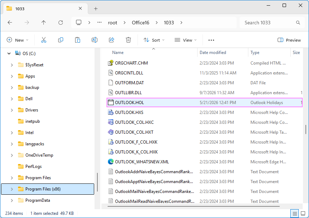
Task: Click the OUTLOOK_WHATSNEW.XML Edge icon
Action: click(x=110, y=162)
